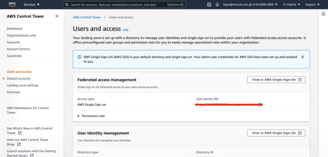The width and height of the screenshot is (328, 157).
Task: Click AWS Control Tower breadcrumb link
Action: pyautogui.click(x=87, y=17)
